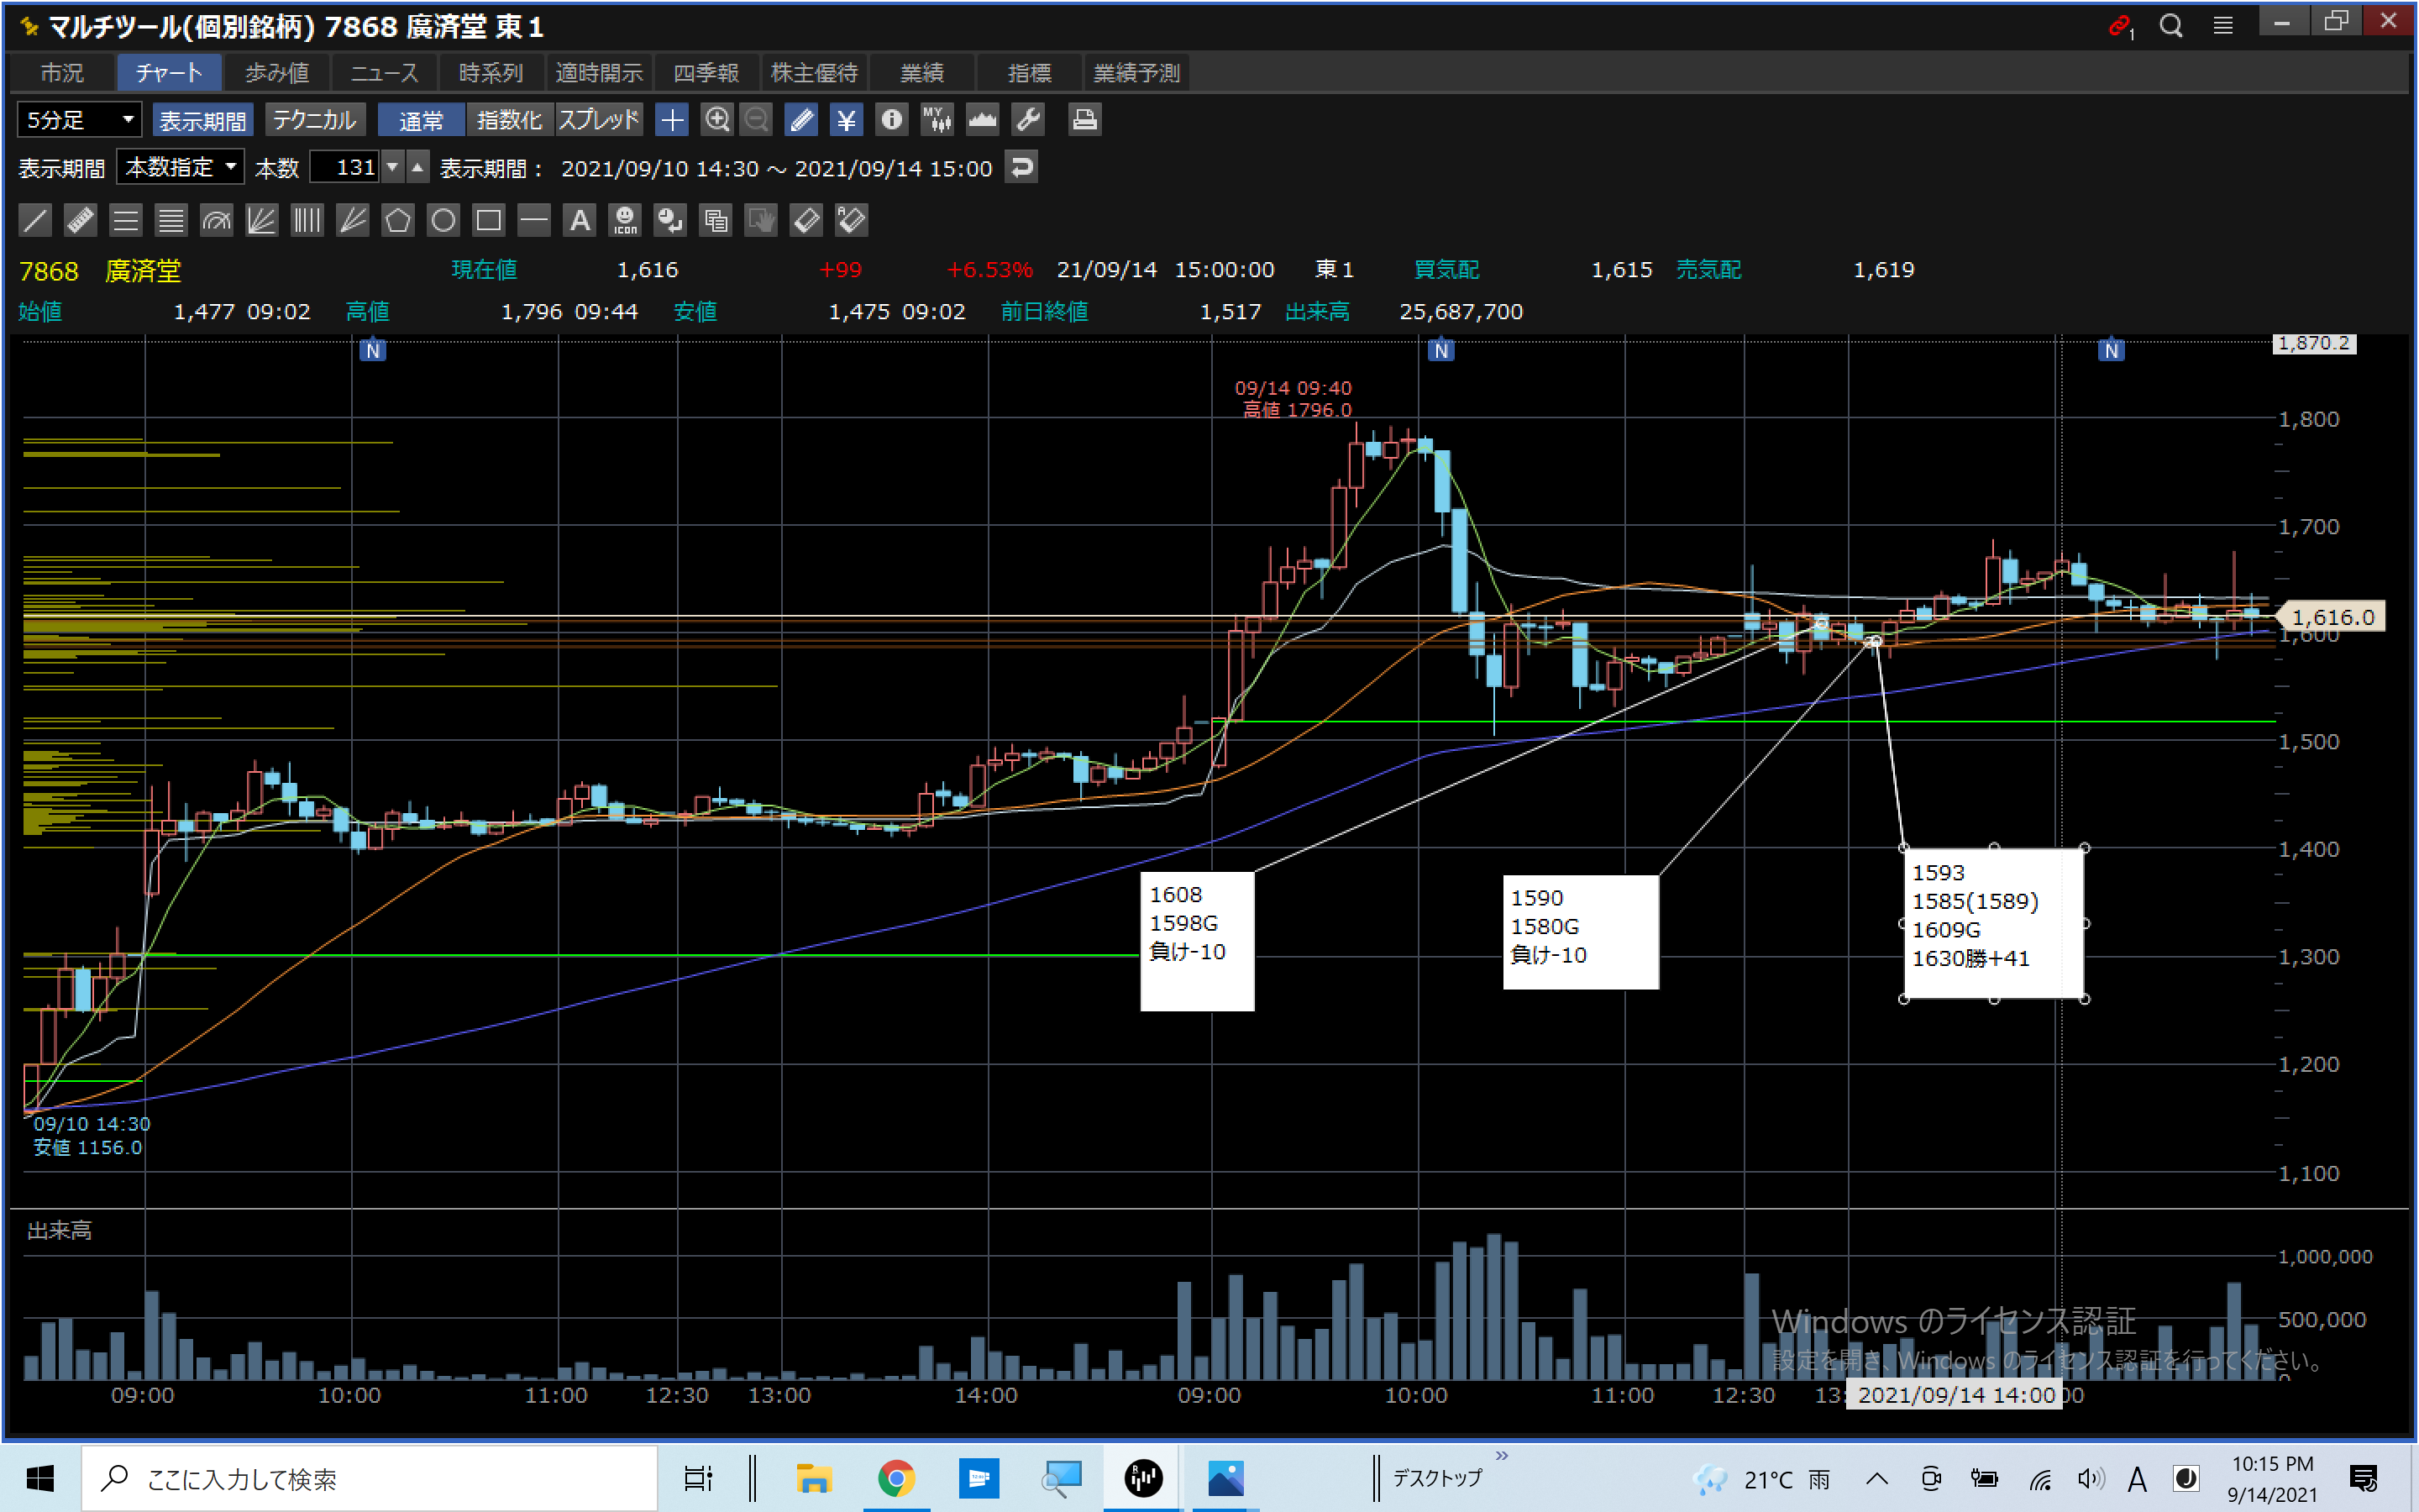Image resolution: width=2419 pixels, height=1512 pixels.
Task: Click the print chart icon
Action: pos(1084,120)
